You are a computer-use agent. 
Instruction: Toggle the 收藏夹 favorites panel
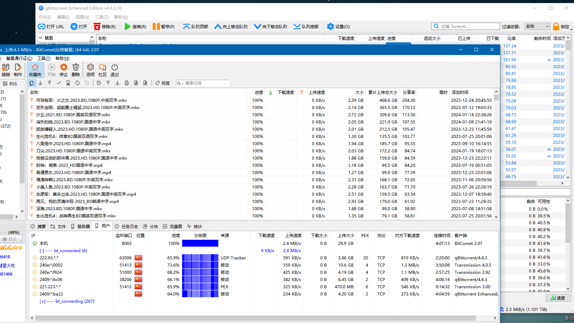(35, 70)
